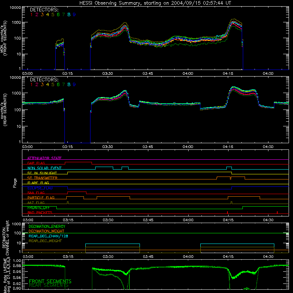
Task: Click the PARTICLE_FLAG label
Action: click(41, 197)
